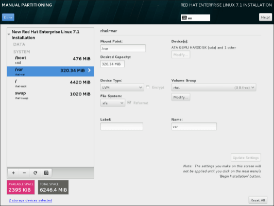Click the Modify button under Volume Group
This screenshot has width=274, height=206.
click(181, 97)
